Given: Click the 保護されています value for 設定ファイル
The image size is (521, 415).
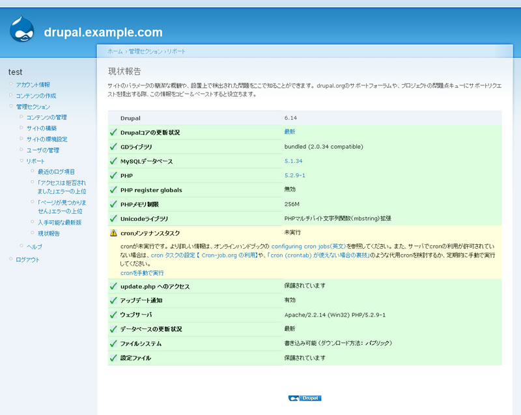Looking at the screenshot, I should point(305,358).
